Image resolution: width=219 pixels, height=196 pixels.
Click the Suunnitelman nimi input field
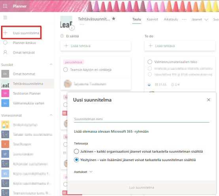tap(142, 119)
